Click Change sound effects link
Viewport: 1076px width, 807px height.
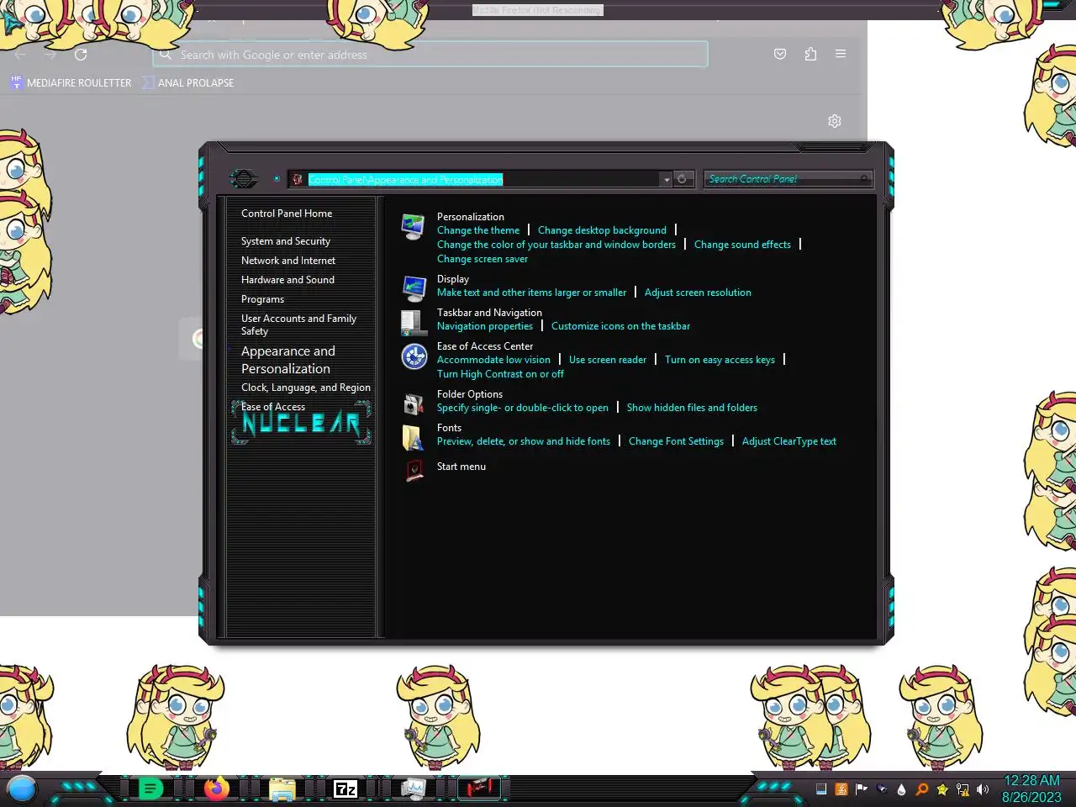click(x=742, y=245)
